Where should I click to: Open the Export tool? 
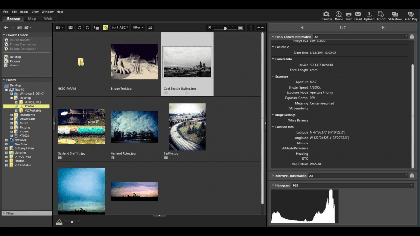point(381,14)
